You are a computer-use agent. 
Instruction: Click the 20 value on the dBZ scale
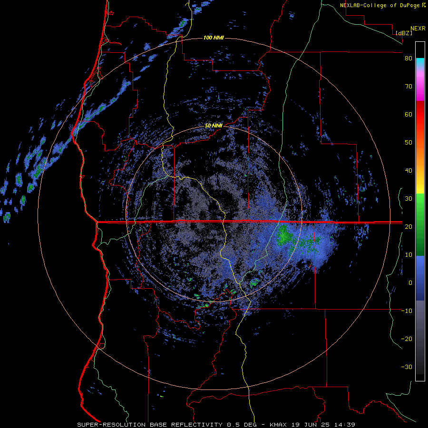[409, 227]
